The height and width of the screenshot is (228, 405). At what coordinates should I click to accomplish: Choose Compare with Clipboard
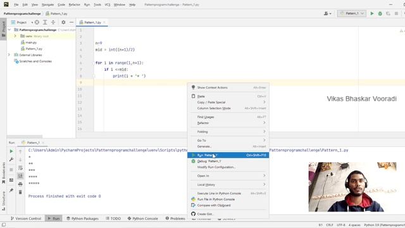[x=228, y=205]
